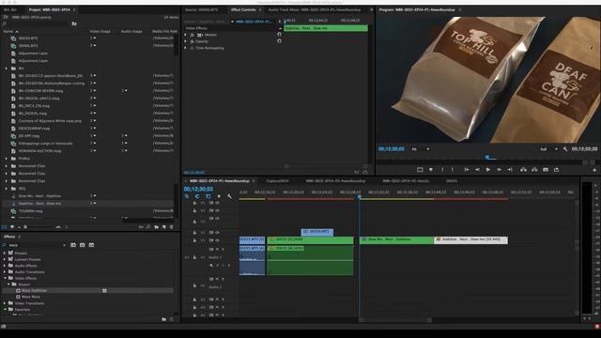Switch to the Capture0014 timeline tab

coord(278,181)
